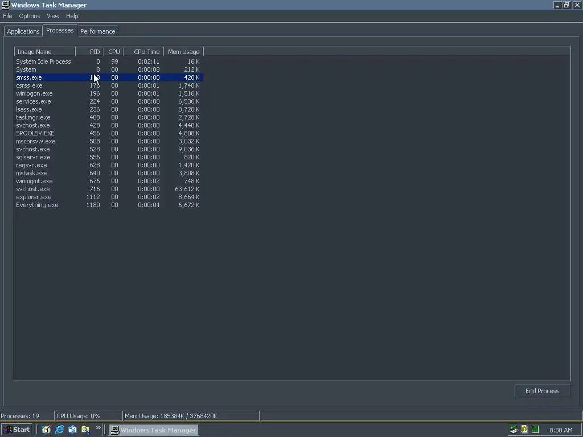Open the Start menu

point(17,430)
